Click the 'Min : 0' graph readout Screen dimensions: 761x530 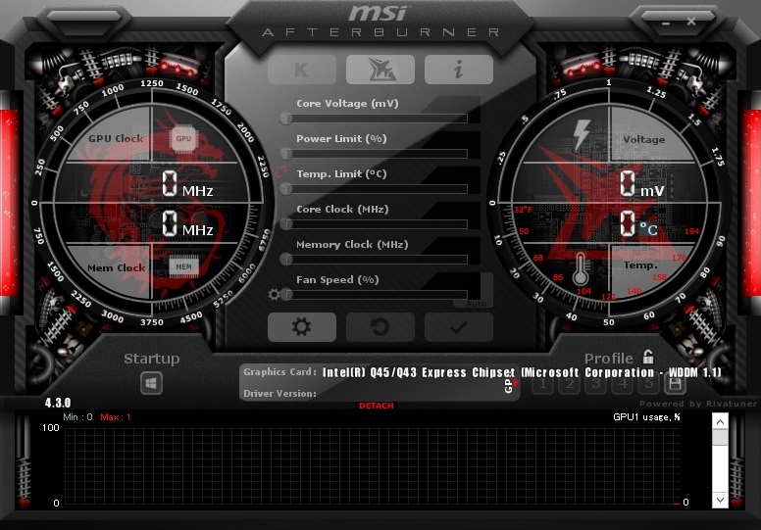tap(77, 417)
